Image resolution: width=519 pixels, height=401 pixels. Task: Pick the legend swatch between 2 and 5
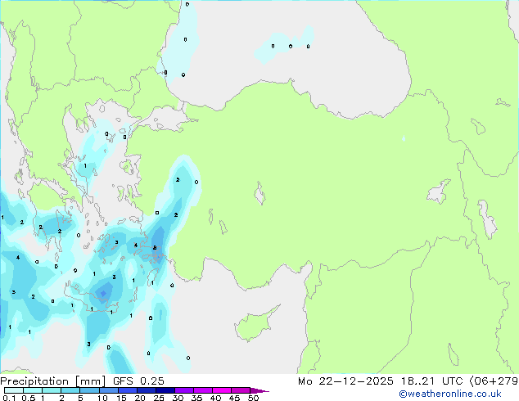tap(70, 390)
